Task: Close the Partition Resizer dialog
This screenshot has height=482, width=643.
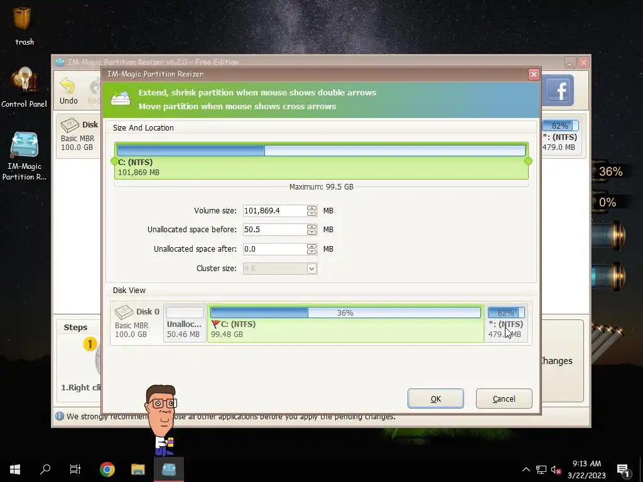Action: tap(534, 74)
